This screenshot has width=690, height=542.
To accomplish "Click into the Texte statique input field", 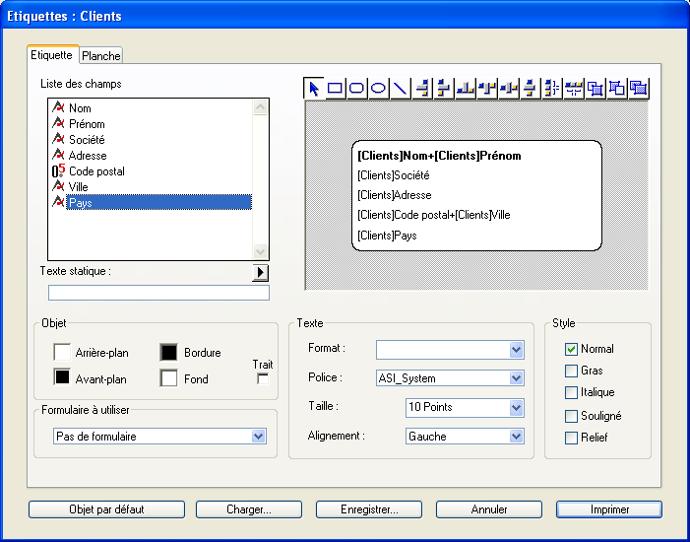I will (x=158, y=293).
